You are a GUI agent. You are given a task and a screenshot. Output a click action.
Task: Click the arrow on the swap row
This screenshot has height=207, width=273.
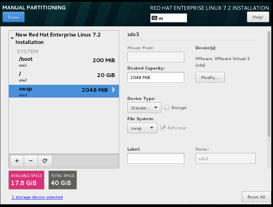coord(113,90)
